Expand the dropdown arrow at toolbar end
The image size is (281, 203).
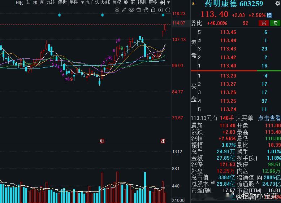[168, 3]
